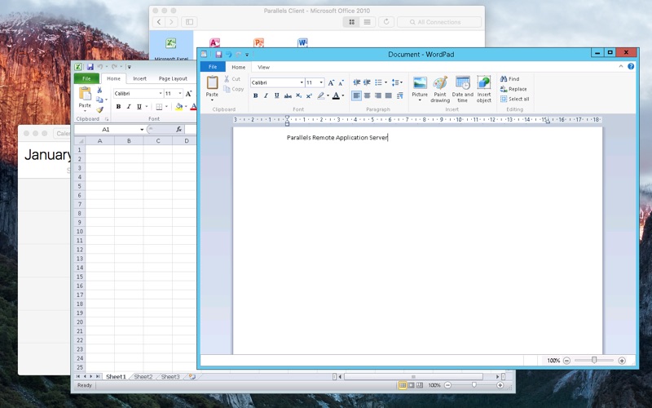Insert Date and time in WordPad

tap(462, 89)
